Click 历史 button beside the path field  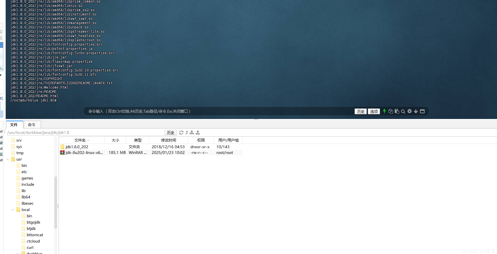click(171, 132)
